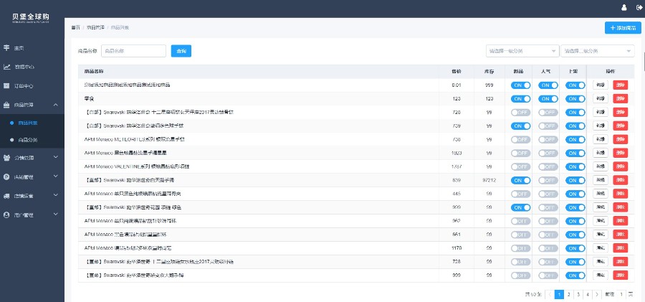Open the first-level category dropdown
Image resolution: width=645 pixels, height=302 pixels.
tap(522, 51)
